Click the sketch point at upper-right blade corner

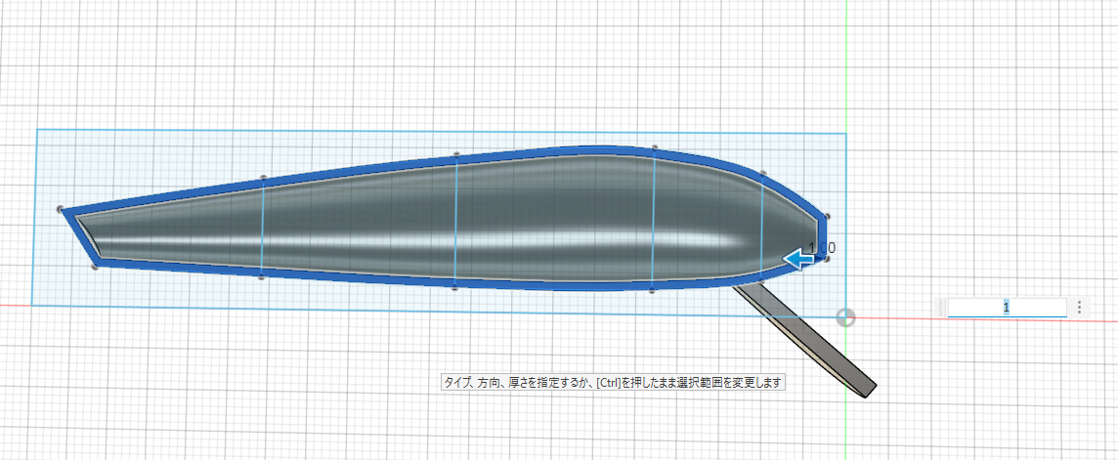pos(826,217)
